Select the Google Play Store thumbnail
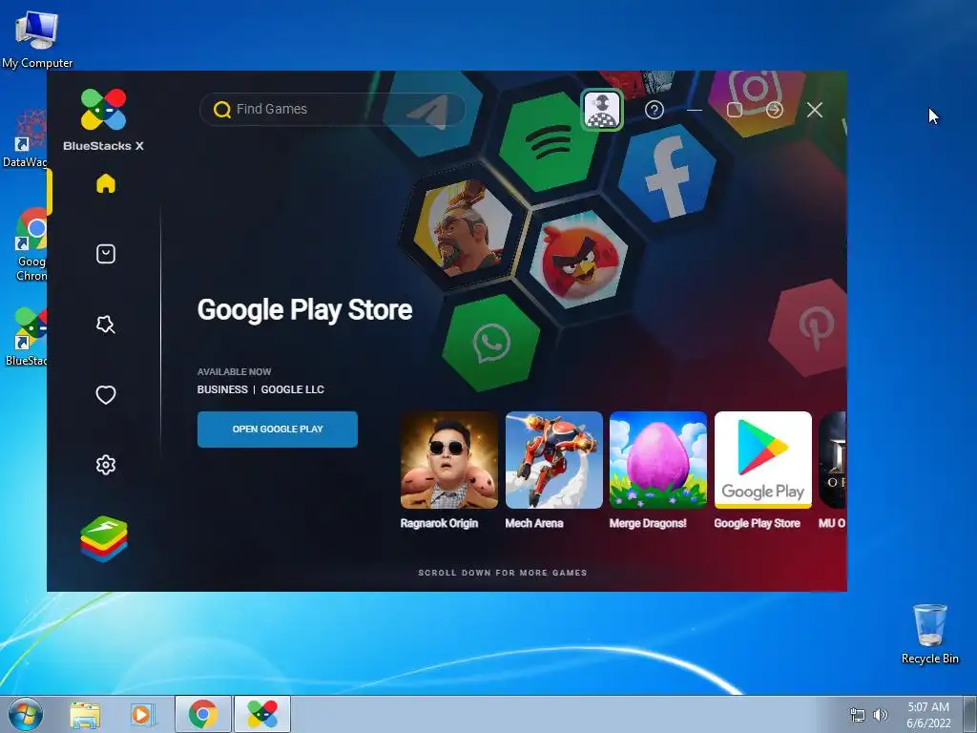 [x=762, y=460]
